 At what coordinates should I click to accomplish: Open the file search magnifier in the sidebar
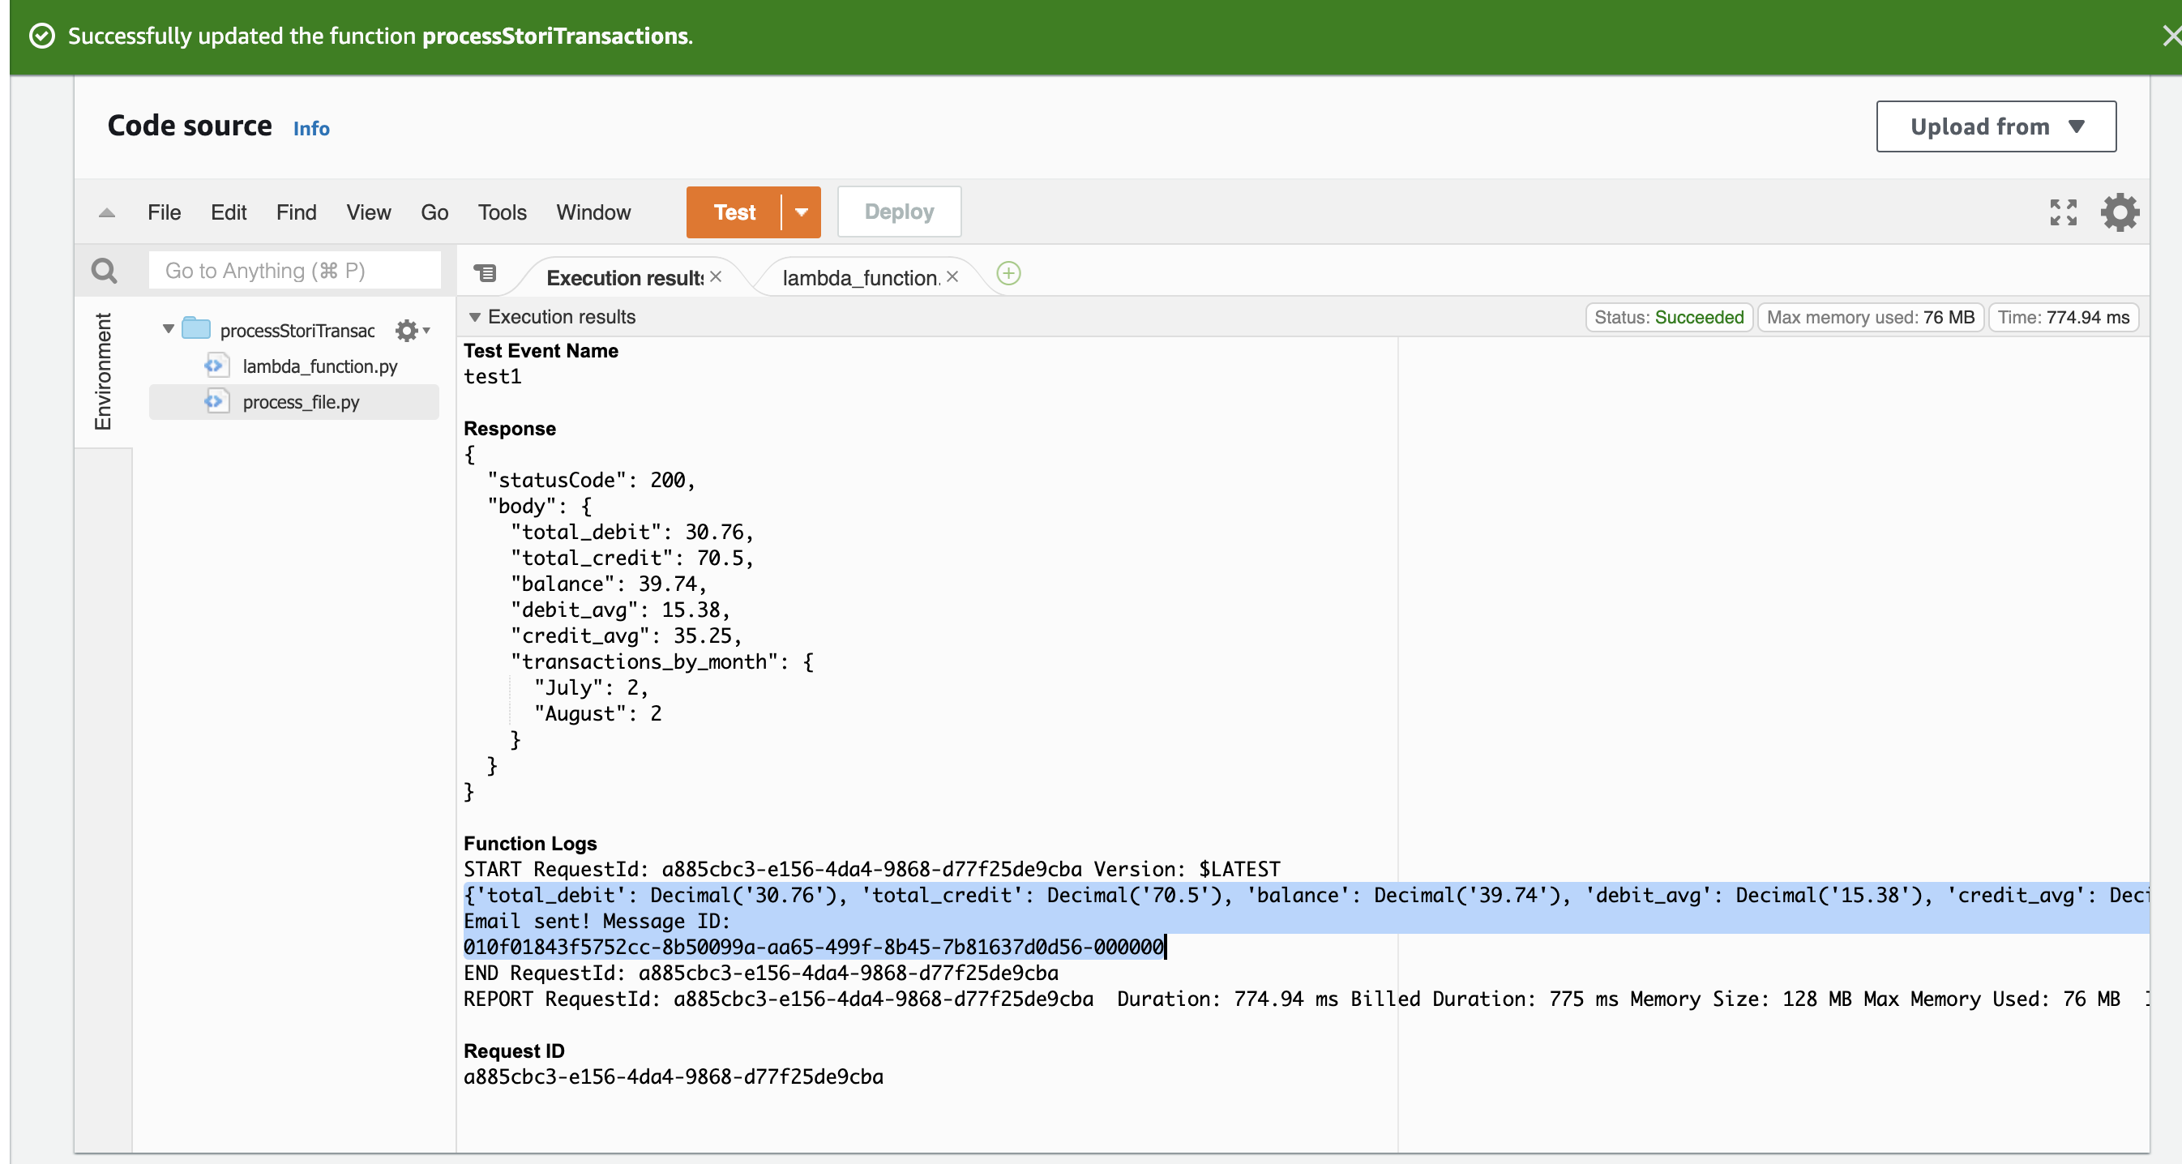coord(105,270)
